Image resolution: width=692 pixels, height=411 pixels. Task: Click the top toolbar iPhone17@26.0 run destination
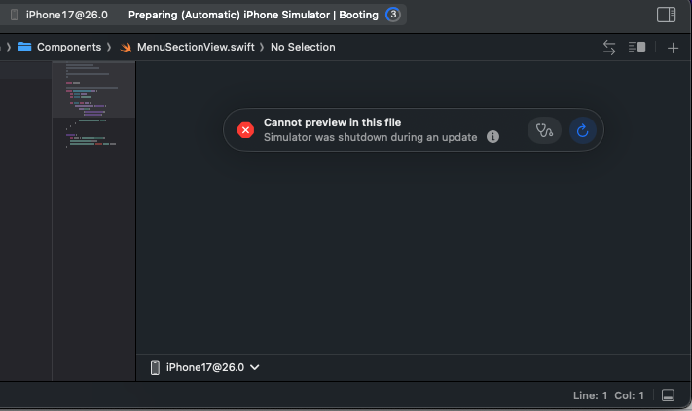58,15
